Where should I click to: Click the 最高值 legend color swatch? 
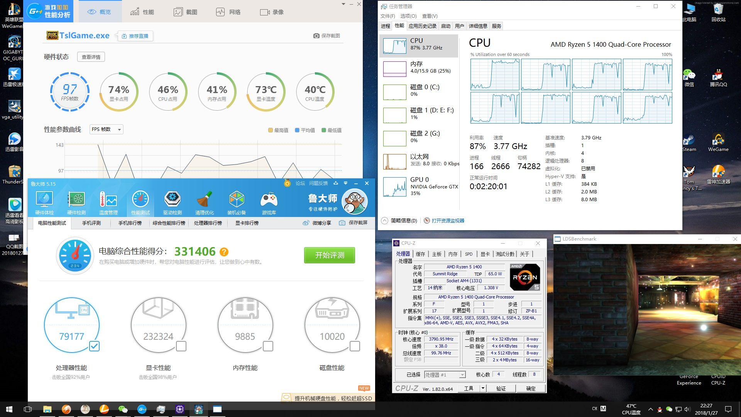pyautogui.click(x=271, y=131)
